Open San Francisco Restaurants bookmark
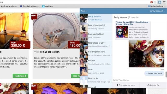Screen dimensions: 167x94 click(9, 6)
